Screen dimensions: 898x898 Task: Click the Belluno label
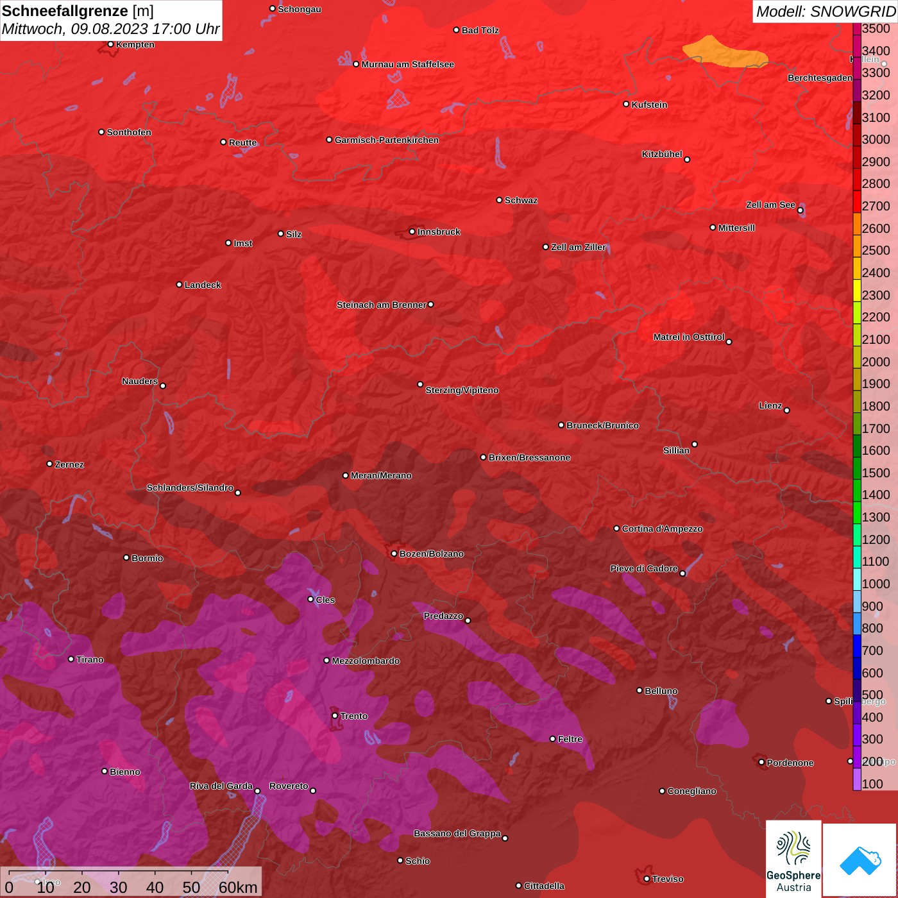click(661, 691)
